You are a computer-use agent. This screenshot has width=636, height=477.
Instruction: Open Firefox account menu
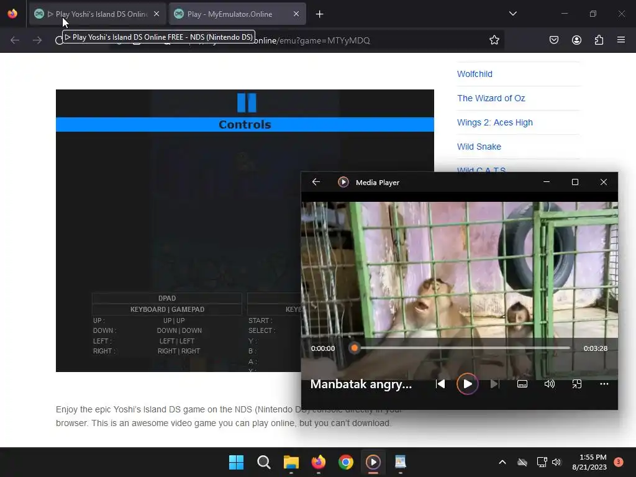point(576,40)
